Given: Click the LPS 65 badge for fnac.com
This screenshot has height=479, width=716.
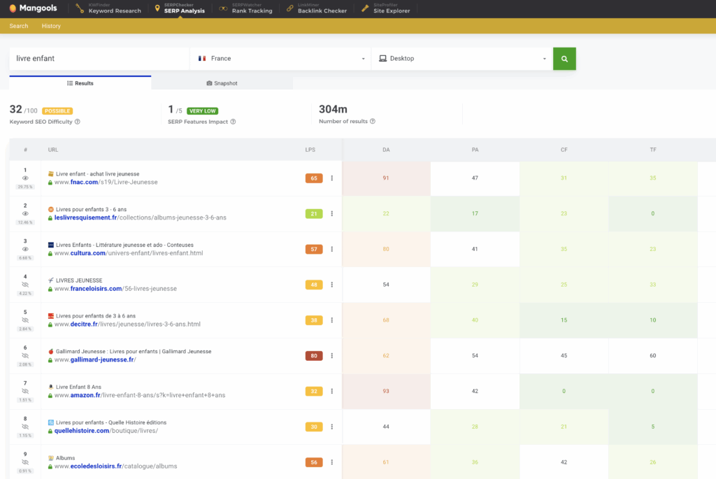Looking at the screenshot, I should tap(314, 178).
